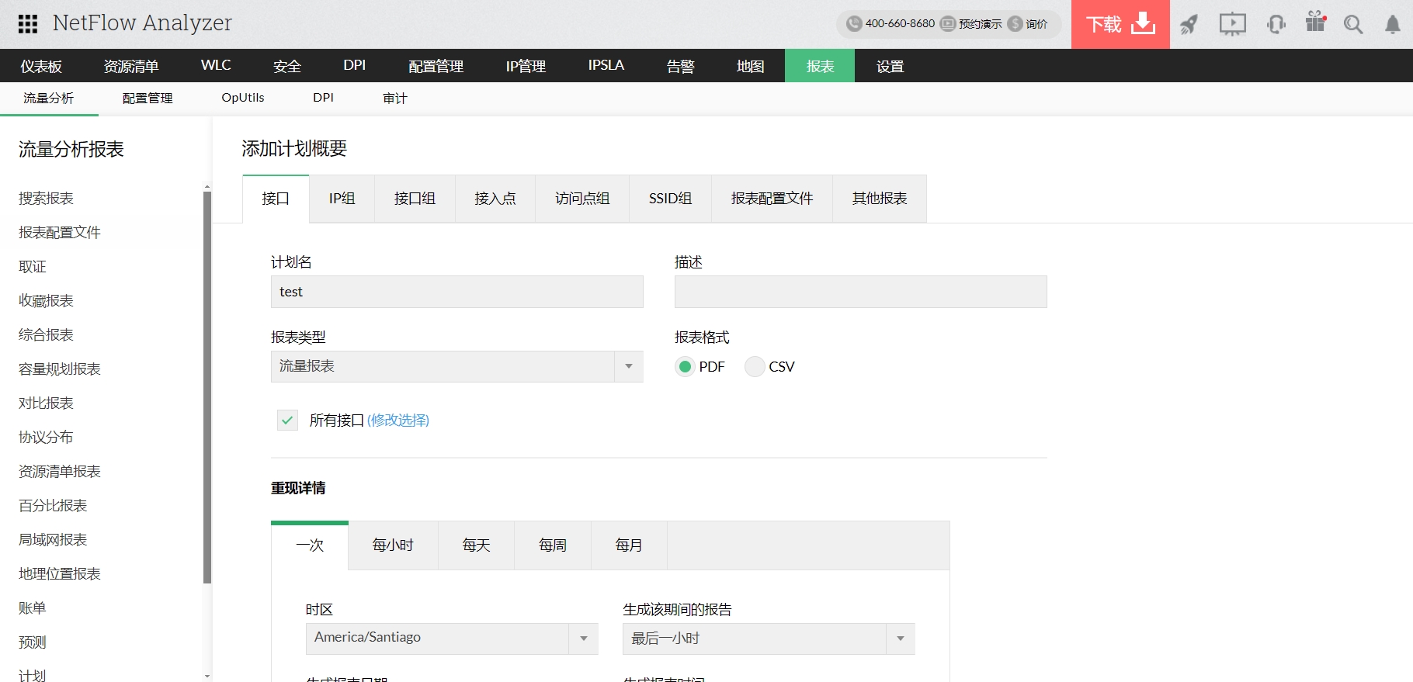Select the 报表配置文件 tab
This screenshot has width=1413, height=682.
tap(772, 199)
